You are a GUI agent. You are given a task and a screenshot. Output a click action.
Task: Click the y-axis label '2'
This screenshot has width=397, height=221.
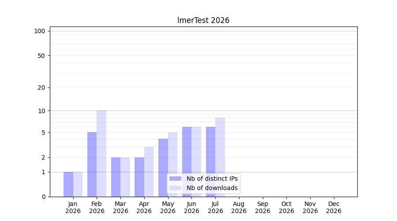[43, 157]
